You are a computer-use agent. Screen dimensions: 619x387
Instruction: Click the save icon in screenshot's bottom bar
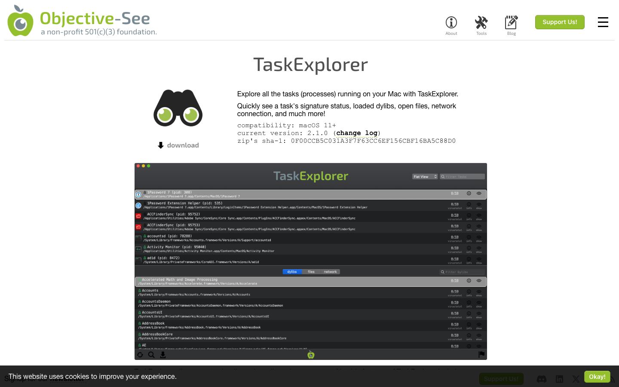pos(163,355)
